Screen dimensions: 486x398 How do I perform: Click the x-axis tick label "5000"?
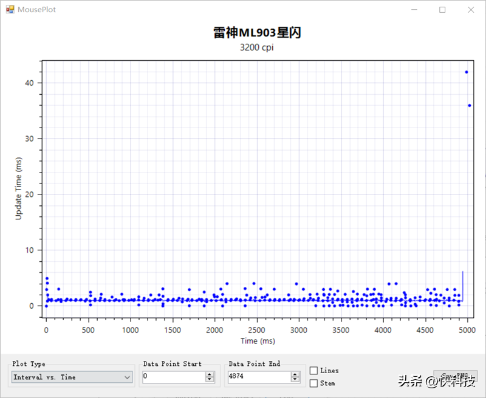point(467,330)
